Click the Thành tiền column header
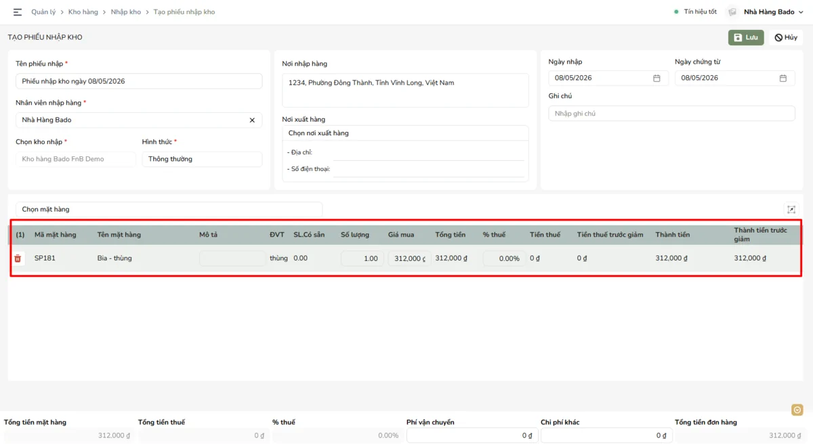The width and height of the screenshot is (813, 447). [673, 235]
